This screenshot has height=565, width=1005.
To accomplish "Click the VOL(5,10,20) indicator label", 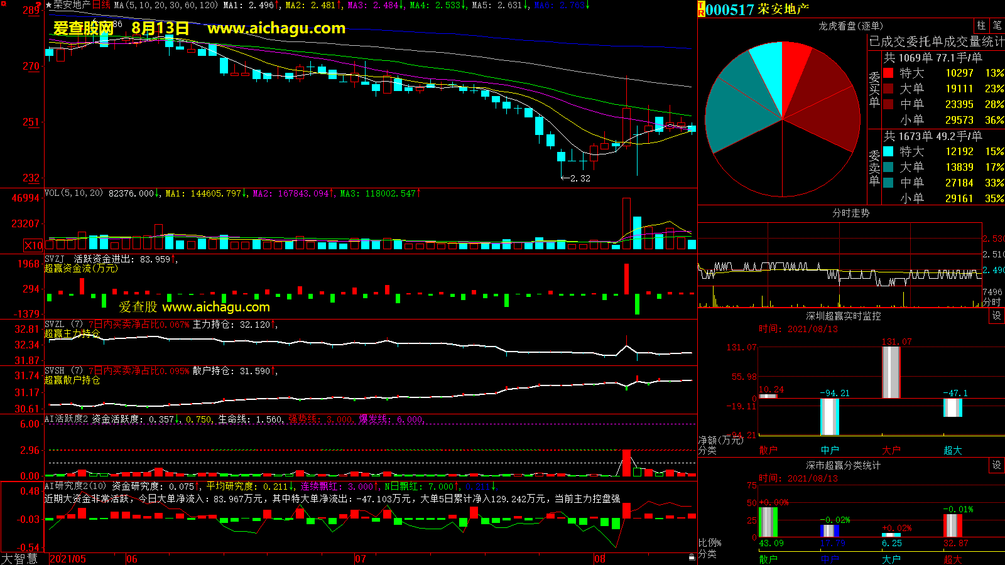I will [x=73, y=193].
